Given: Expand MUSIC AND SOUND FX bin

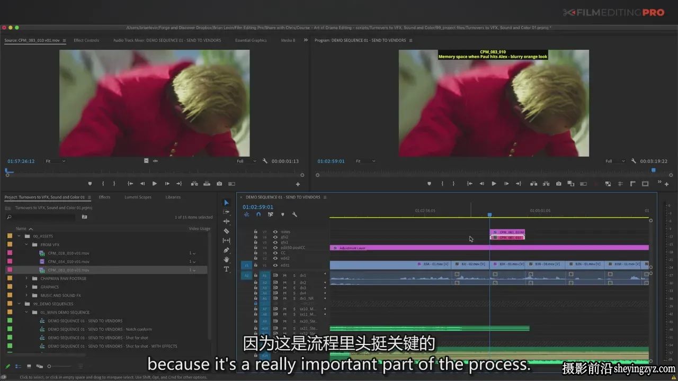Looking at the screenshot, I should [x=26, y=295].
